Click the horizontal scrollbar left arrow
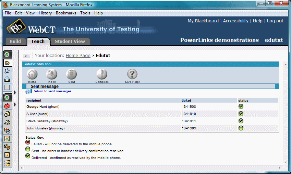This screenshot has height=174, width=291. point(22,168)
